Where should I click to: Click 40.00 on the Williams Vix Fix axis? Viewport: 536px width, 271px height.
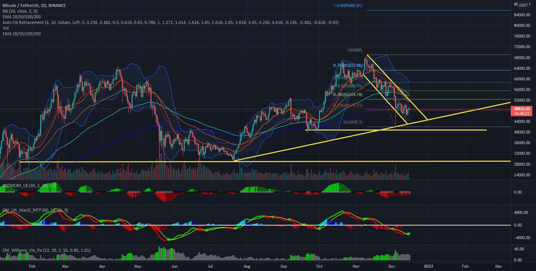(519, 249)
